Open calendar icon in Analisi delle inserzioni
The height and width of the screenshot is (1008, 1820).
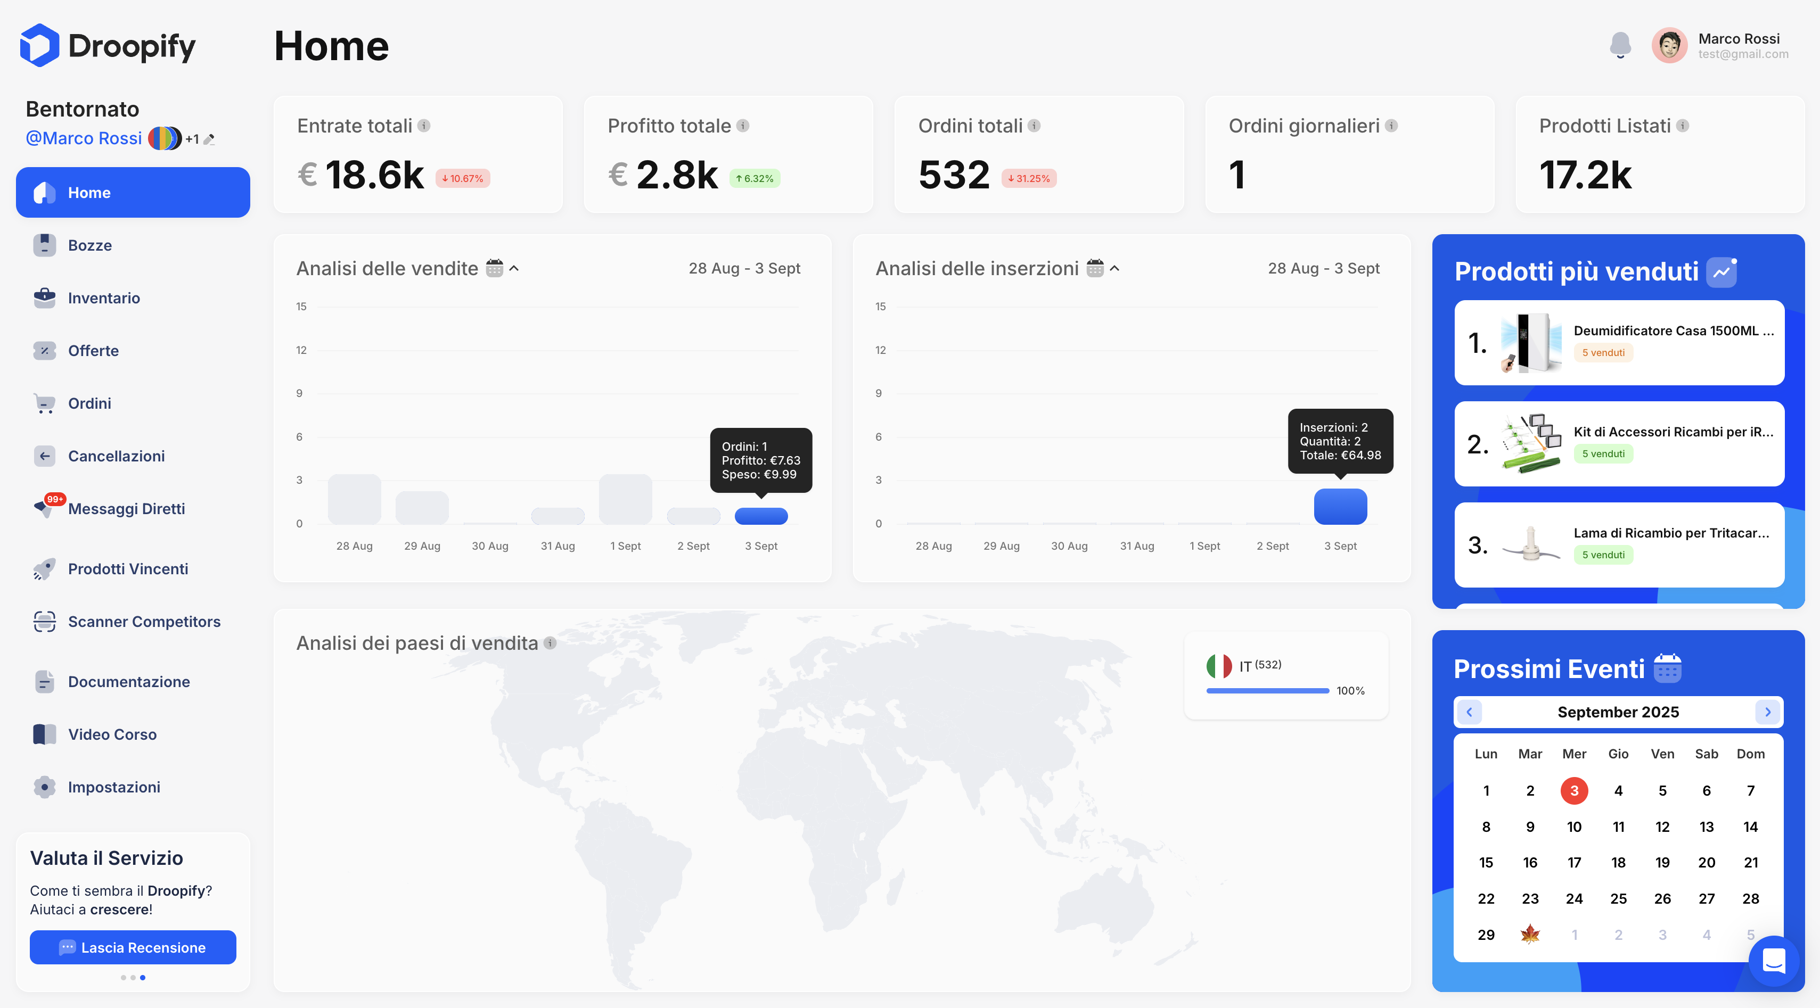[x=1095, y=268]
